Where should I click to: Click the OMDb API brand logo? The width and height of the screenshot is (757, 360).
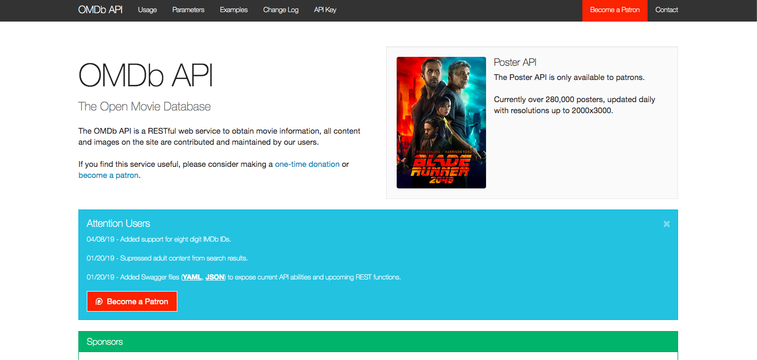(100, 10)
